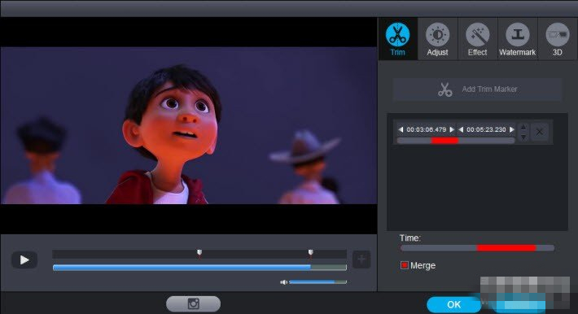The height and width of the screenshot is (314, 578).
Task: Open the 3D tab
Action: pos(558,39)
